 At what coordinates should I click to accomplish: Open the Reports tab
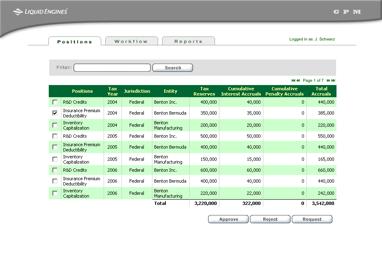(188, 41)
